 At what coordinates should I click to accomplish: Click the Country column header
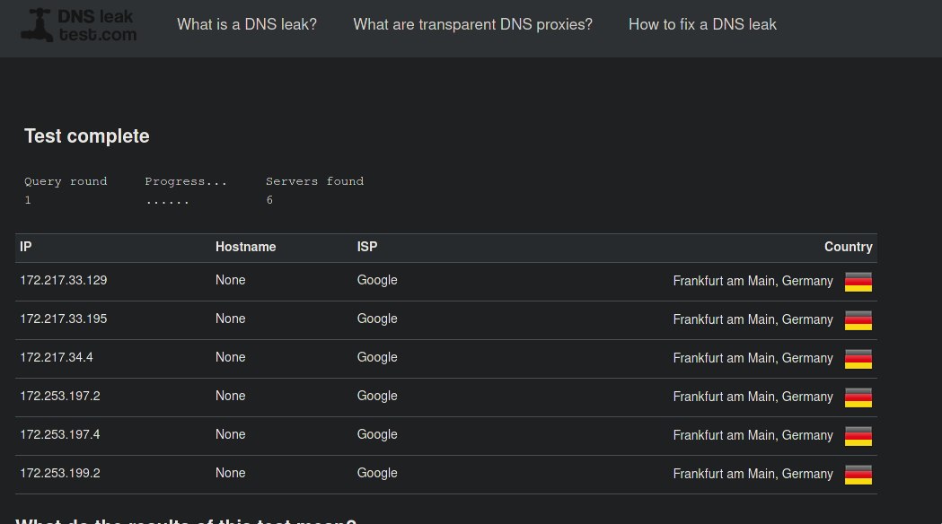point(849,247)
